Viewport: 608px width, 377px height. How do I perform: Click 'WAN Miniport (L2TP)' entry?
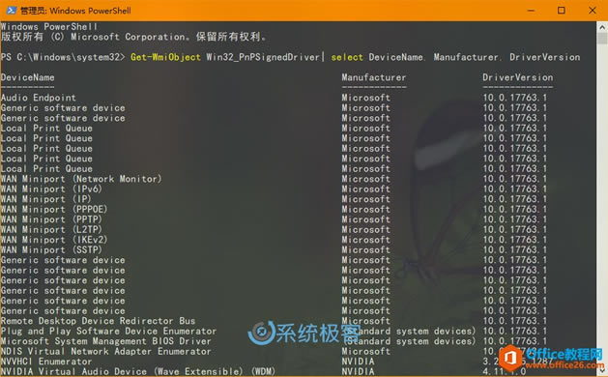tap(51, 229)
